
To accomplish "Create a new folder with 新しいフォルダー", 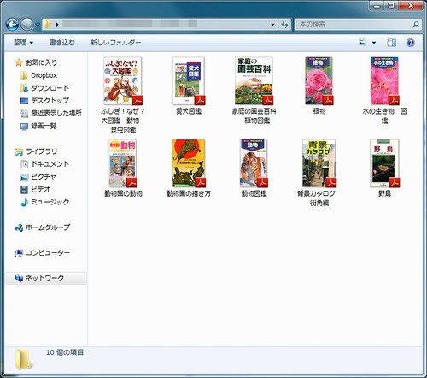I will (115, 43).
